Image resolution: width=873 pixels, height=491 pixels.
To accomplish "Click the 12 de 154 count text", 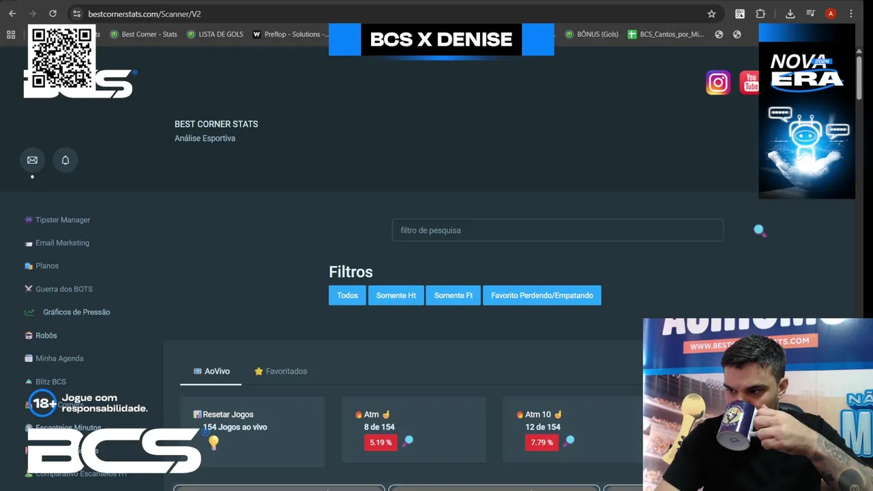I will click(x=543, y=428).
